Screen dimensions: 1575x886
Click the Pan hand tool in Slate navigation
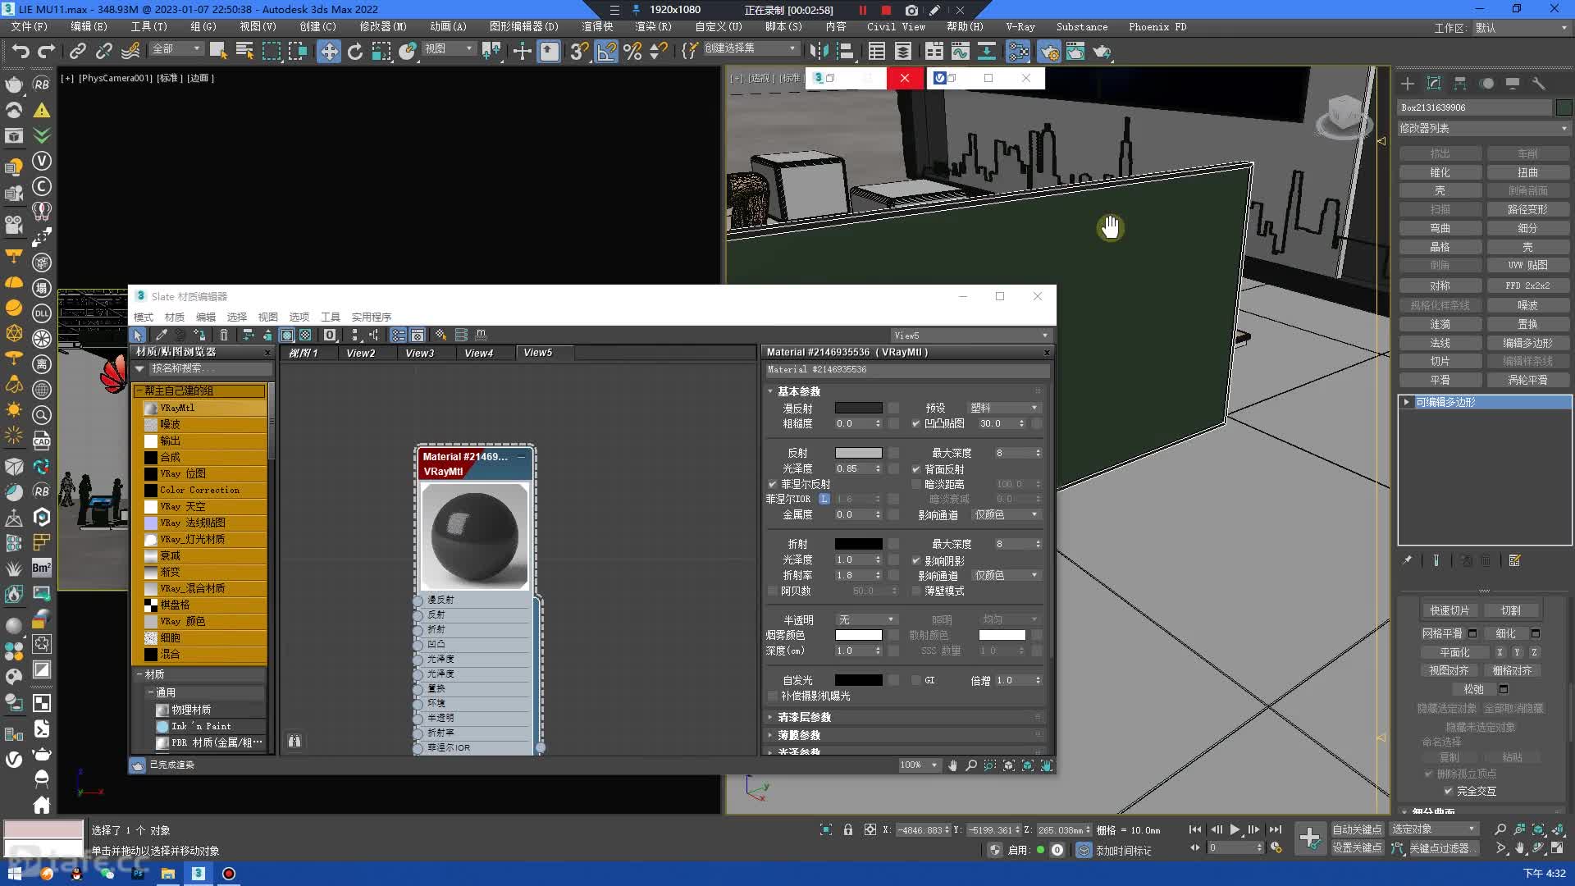click(x=952, y=765)
